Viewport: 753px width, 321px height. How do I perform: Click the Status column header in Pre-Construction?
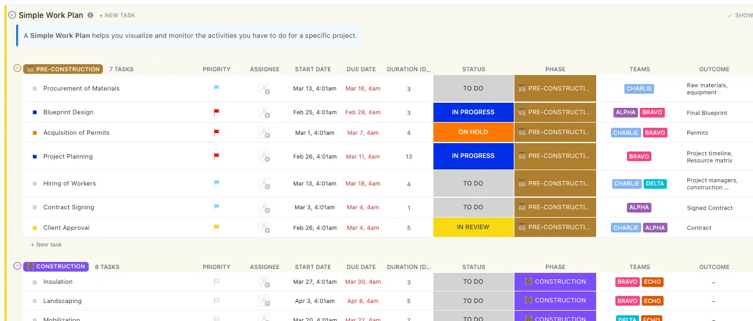click(473, 69)
